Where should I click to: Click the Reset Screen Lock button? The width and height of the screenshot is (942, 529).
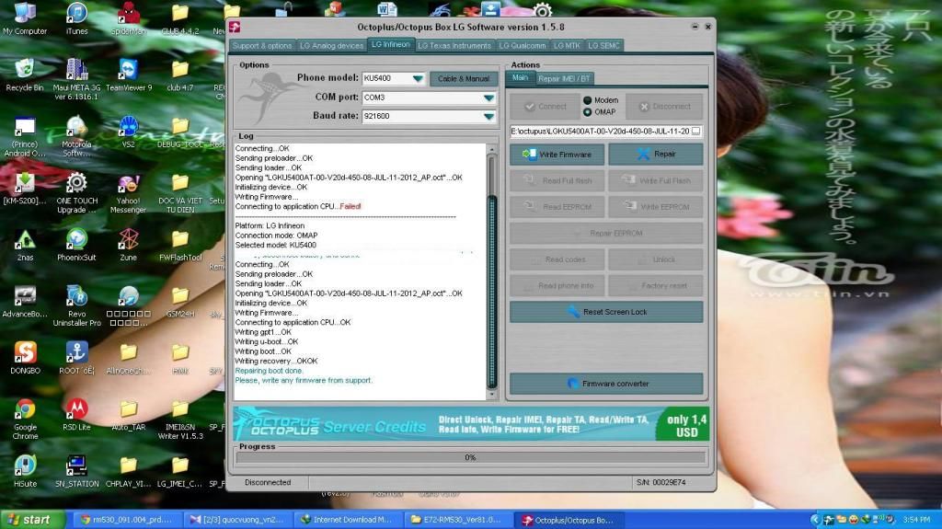(606, 312)
